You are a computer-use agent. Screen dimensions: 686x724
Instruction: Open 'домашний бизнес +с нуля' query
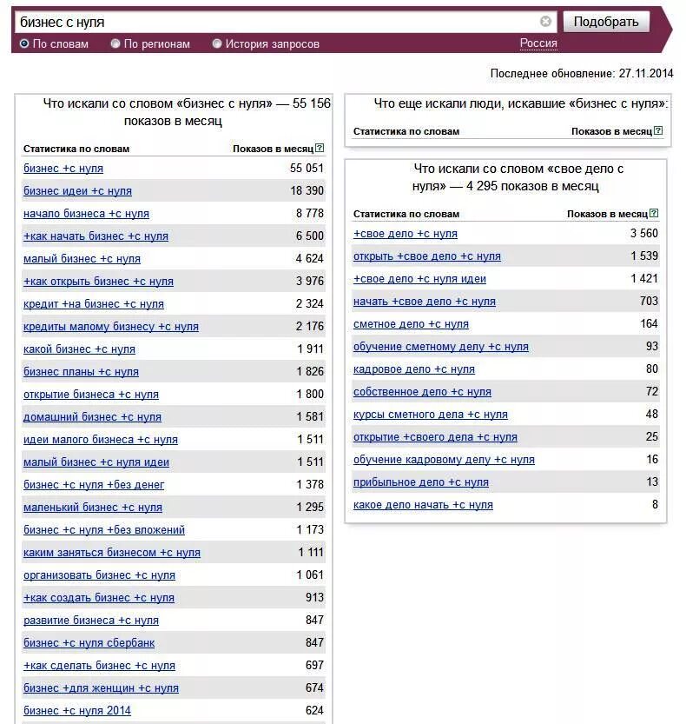[x=92, y=417]
